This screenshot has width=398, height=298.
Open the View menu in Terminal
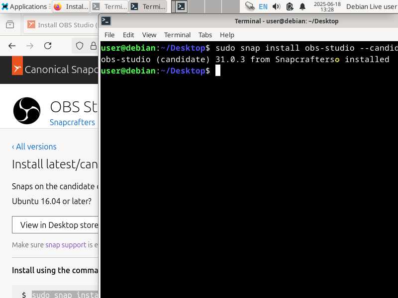click(x=149, y=35)
